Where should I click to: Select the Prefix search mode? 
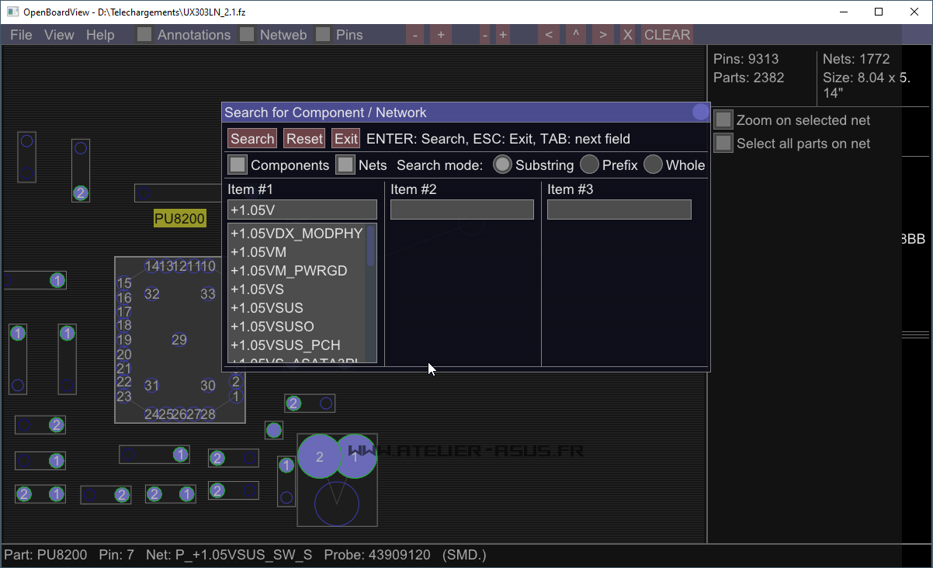pyautogui.click(x=590, y=165)
